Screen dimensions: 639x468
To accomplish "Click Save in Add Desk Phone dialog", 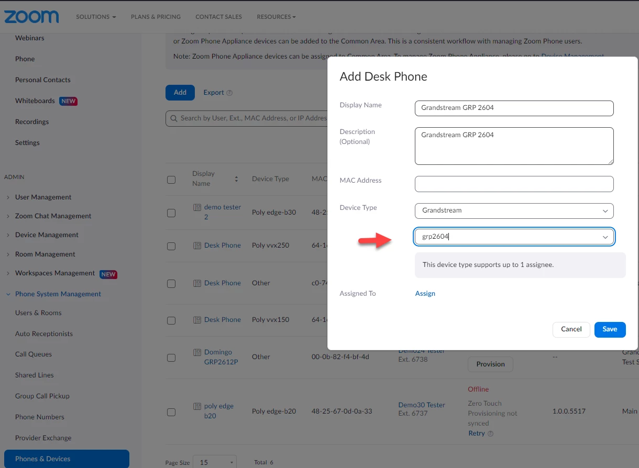I will (x=610, y=329).
